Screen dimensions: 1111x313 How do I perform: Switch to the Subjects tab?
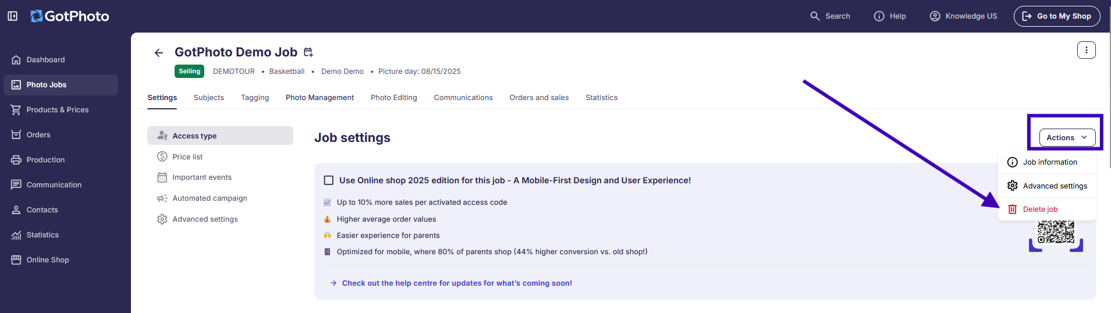pos(208,98)
